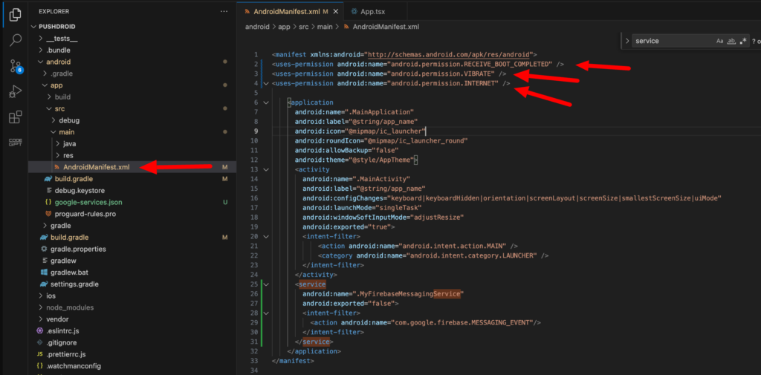The height and width of the screenshot is (375, 761).
Task: Fold the application block at line 6
Action: [x=265, y=102]
